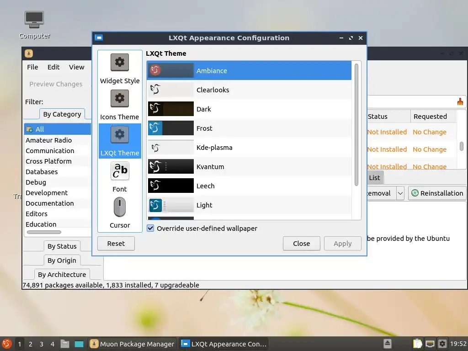Select the Documentation category
This screenshot has width=468, height=351.
click(x=58, y=203)
